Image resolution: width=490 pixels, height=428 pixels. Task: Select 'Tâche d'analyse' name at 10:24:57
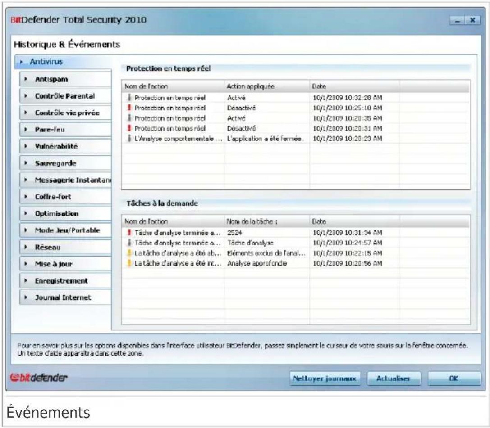[x=250, y=243]
